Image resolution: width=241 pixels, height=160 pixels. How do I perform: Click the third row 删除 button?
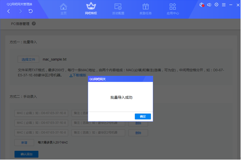[x=138, y=133]
